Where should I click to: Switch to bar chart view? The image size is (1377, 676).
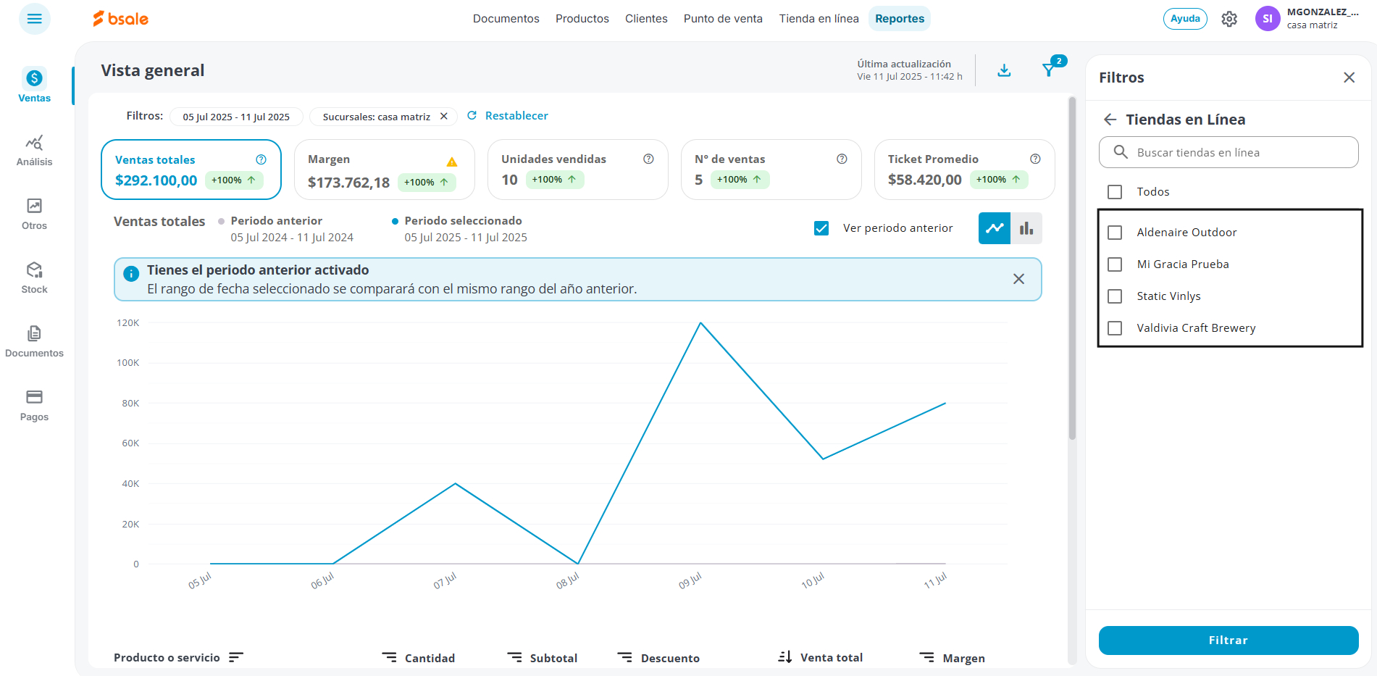1026,228
